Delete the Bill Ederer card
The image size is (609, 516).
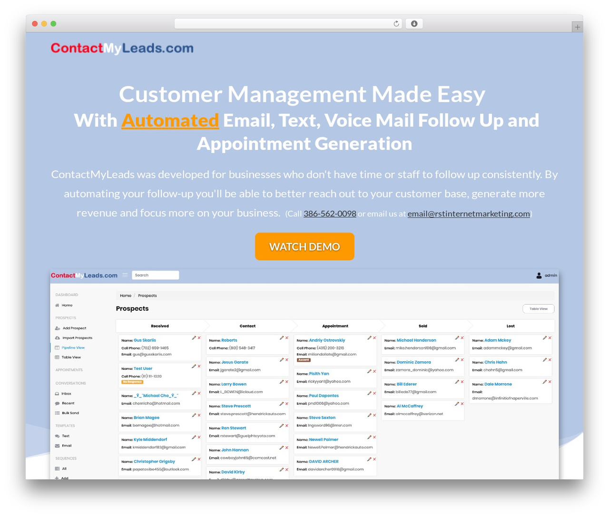pyautogui.click(x=462, y=382)
